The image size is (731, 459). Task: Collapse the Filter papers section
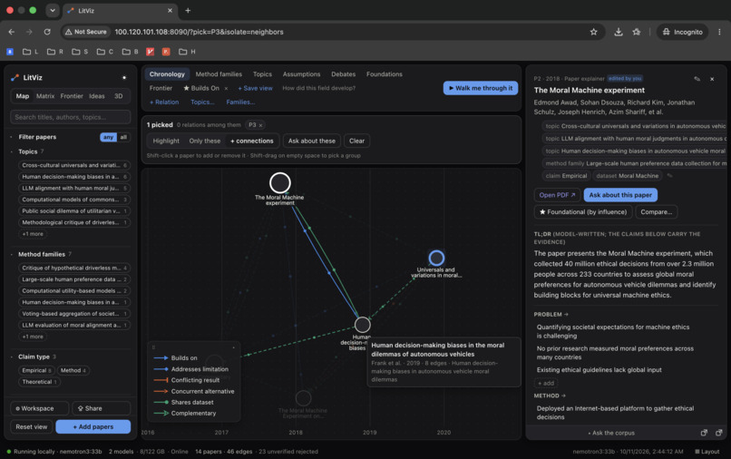12,137
